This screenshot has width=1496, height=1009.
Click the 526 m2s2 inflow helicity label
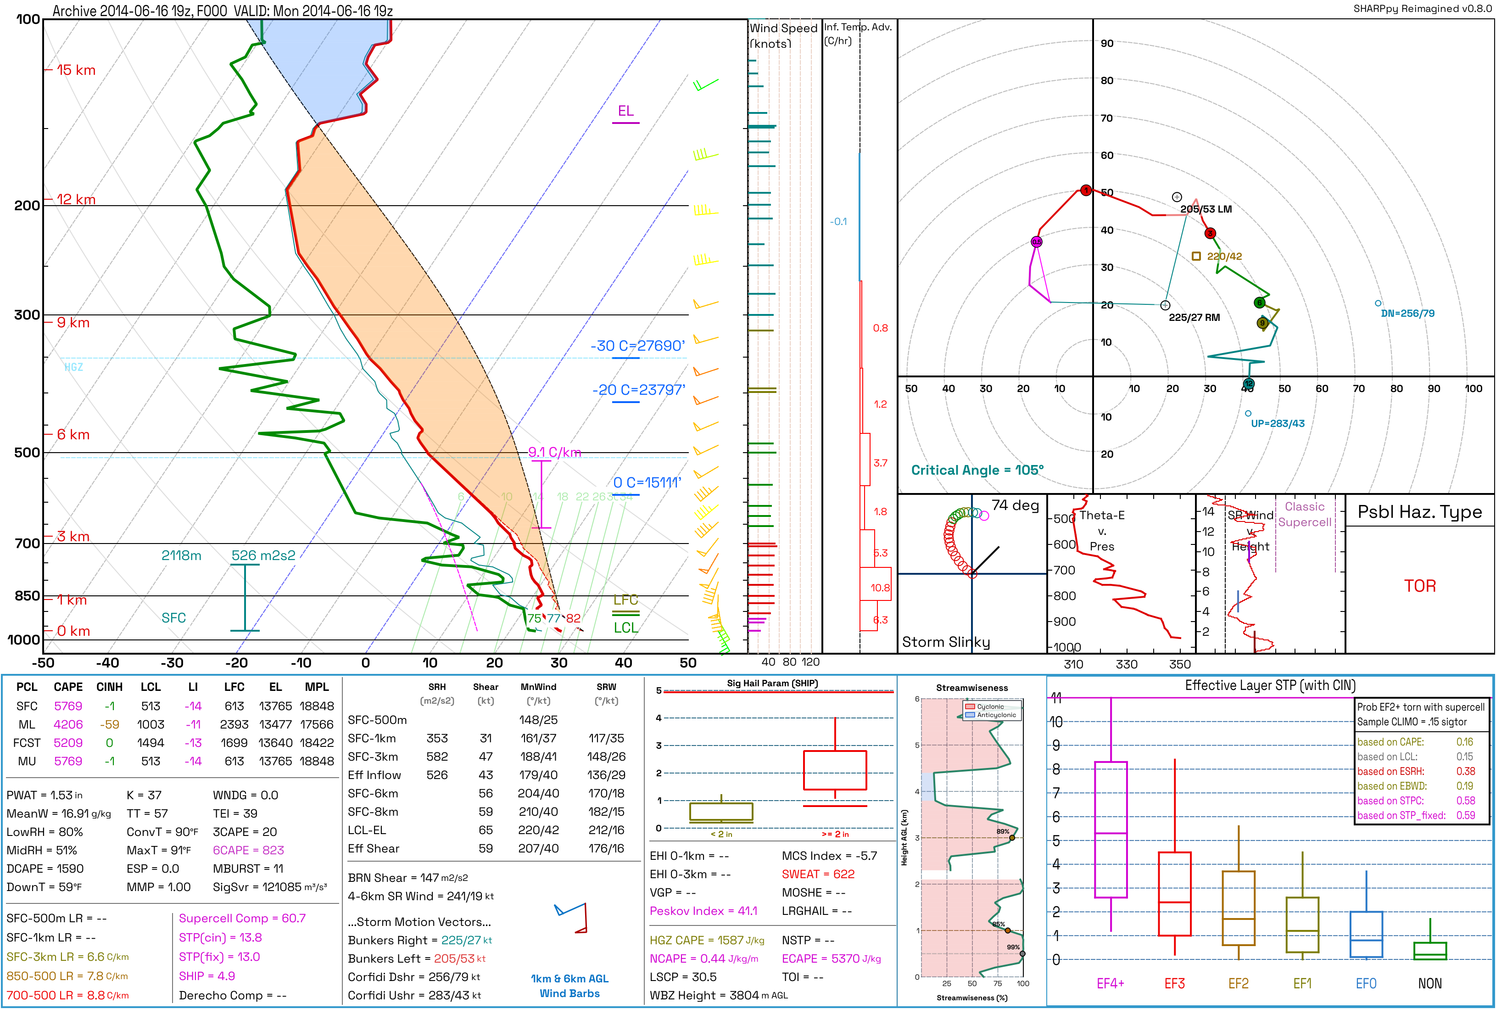(x=264, y=555)
